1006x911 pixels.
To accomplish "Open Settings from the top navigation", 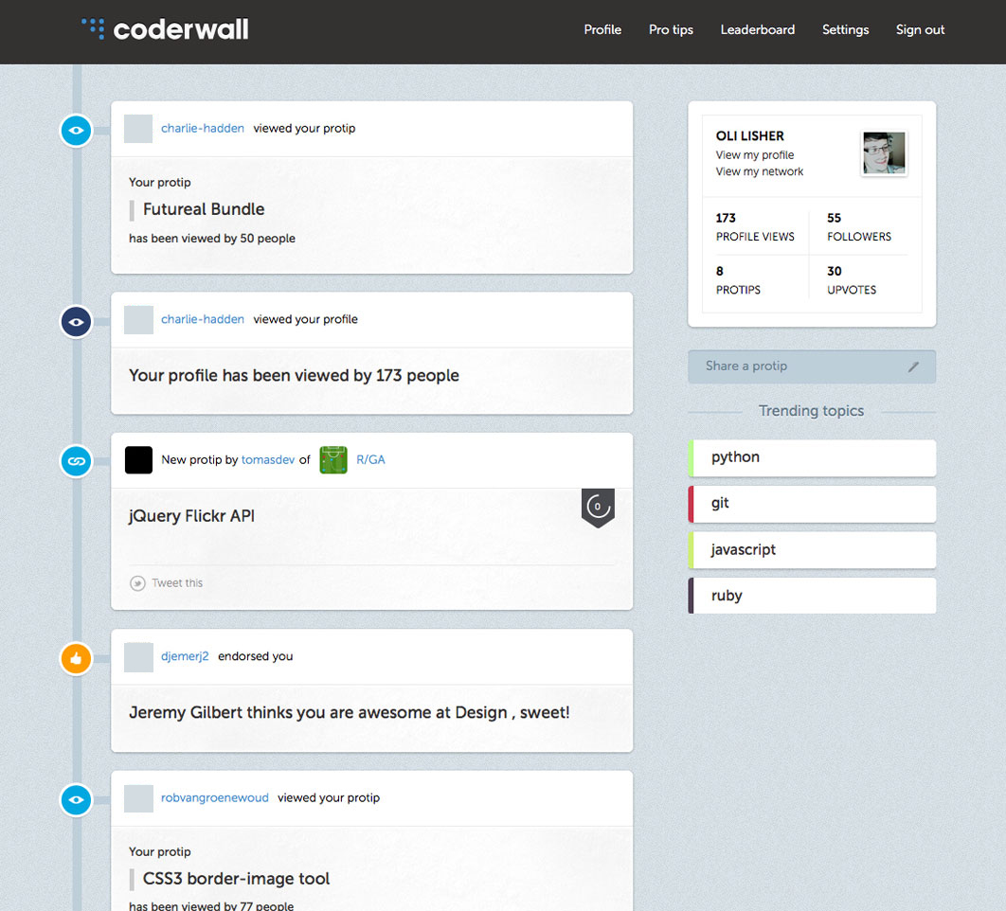I will [x=845, y=29].
